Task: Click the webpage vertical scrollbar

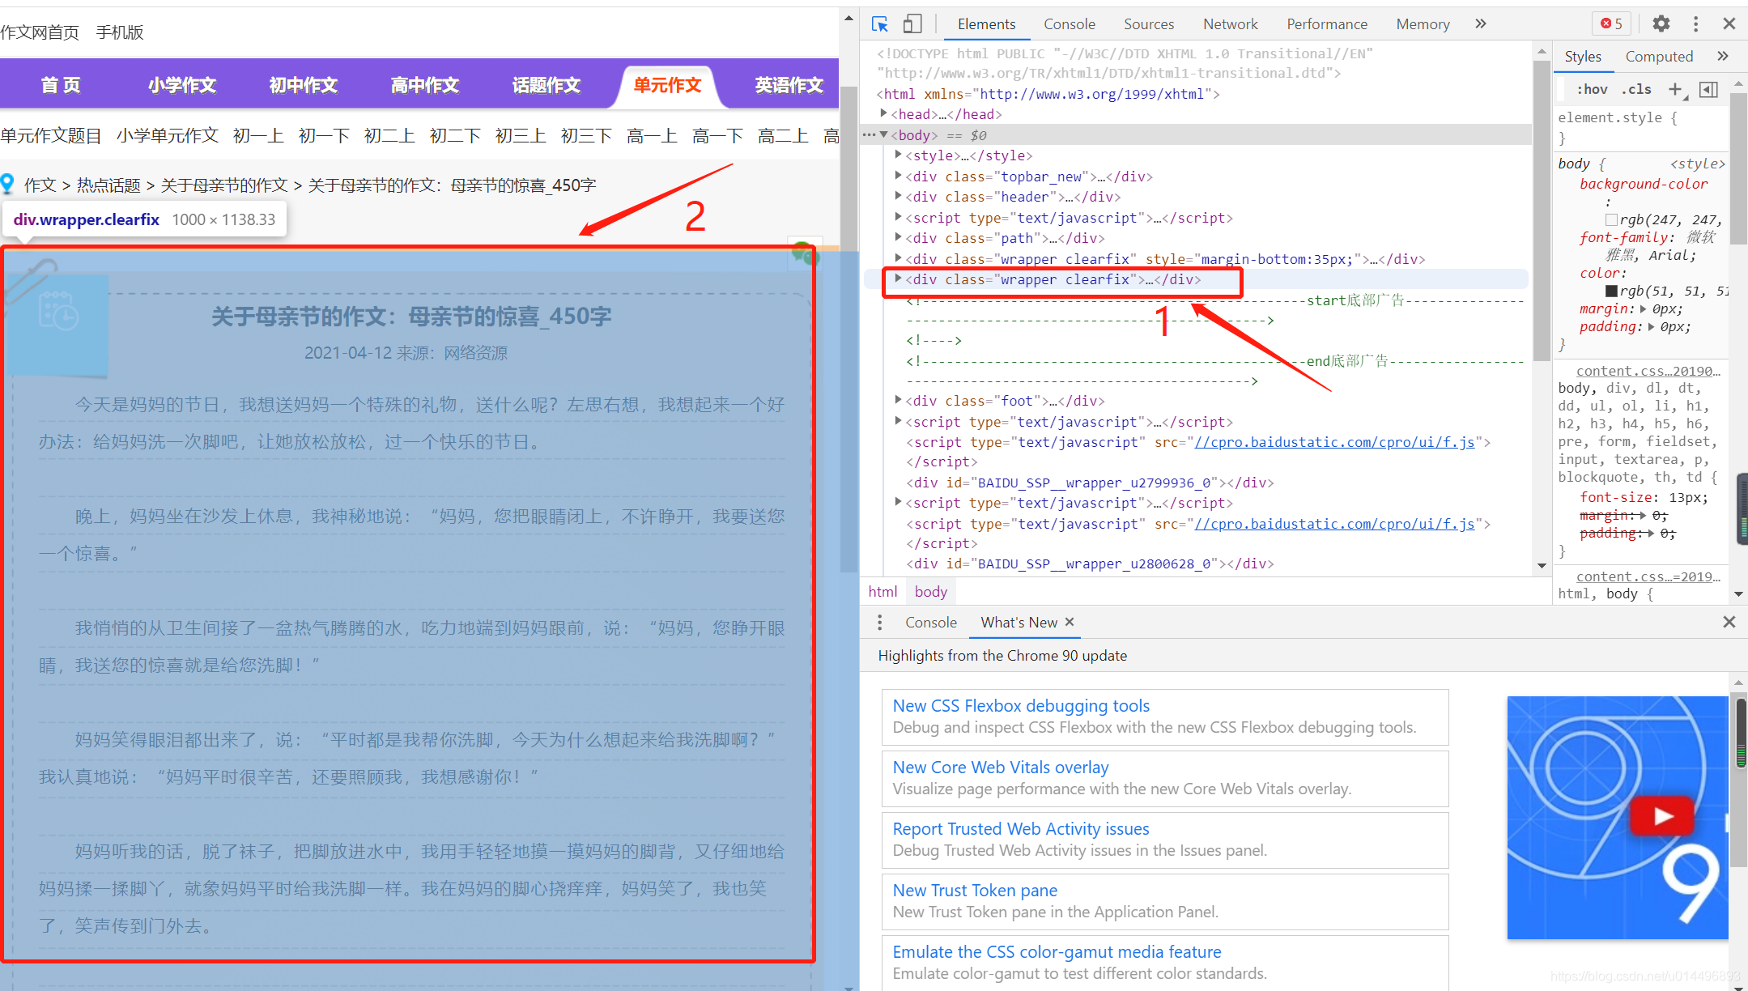Action: tap(848, 328)
